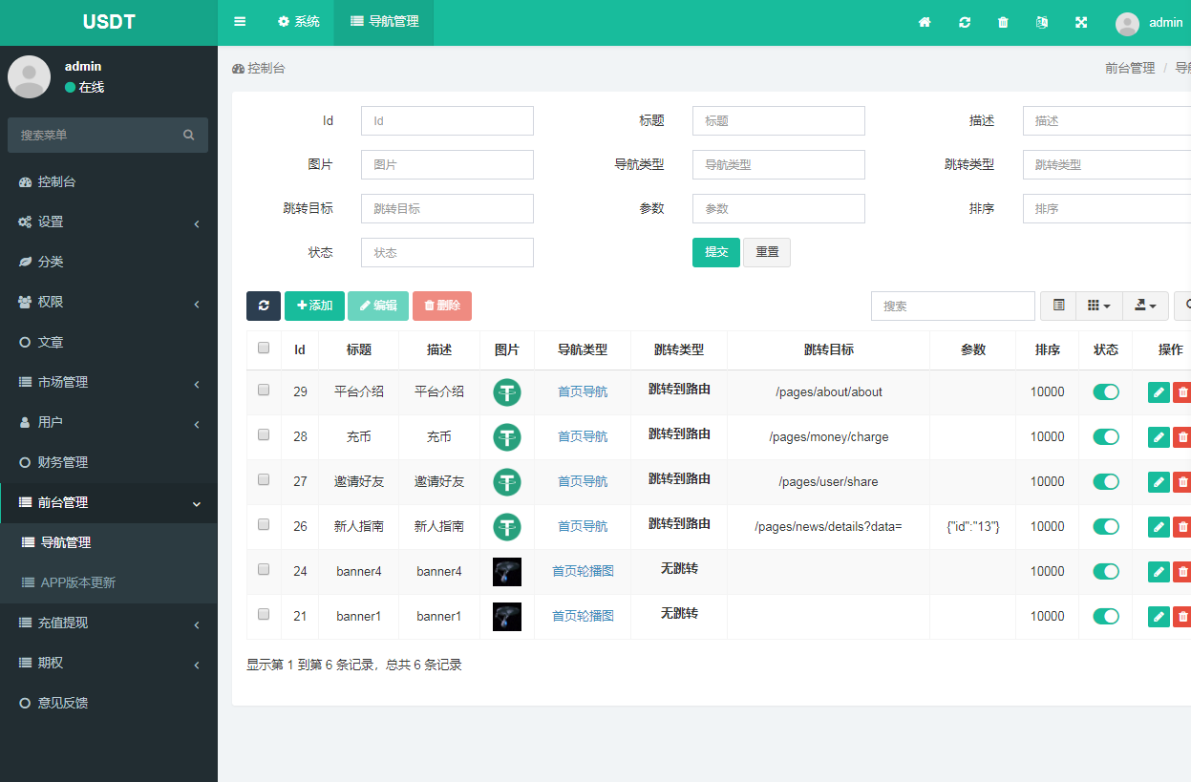The height and width of the screenshot is (782, 1191).
Task: Click 首页轮播图 link in banner4 row
Action: coord(583,571)
